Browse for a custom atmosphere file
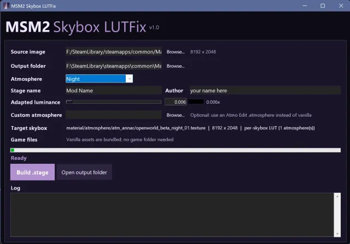The width and height of the screenshot is (350, 244). tap(176, 115)
